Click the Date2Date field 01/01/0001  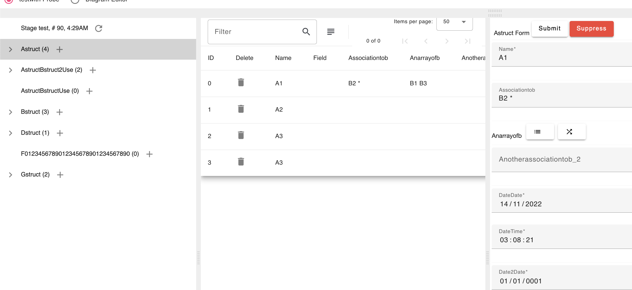[562, 278]
